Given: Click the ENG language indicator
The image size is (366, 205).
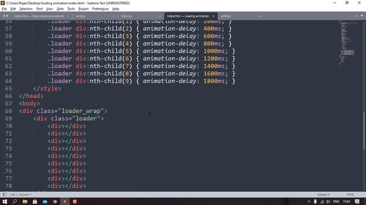Looking at the screenshot, I should point(336,202).
